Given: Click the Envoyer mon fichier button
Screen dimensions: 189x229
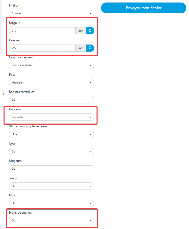Looking at the screenshot, I should 143,8.
